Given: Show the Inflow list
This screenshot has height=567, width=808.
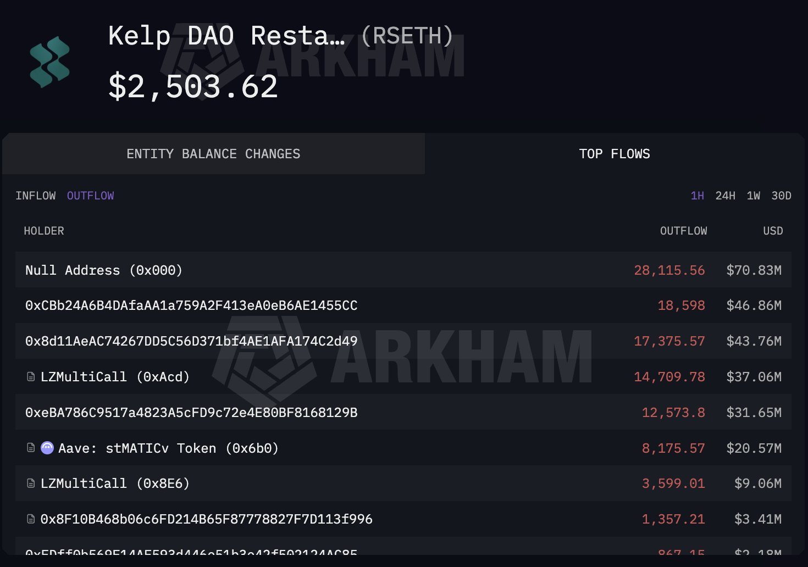Looking at the screenshot, I should (35, 196).
